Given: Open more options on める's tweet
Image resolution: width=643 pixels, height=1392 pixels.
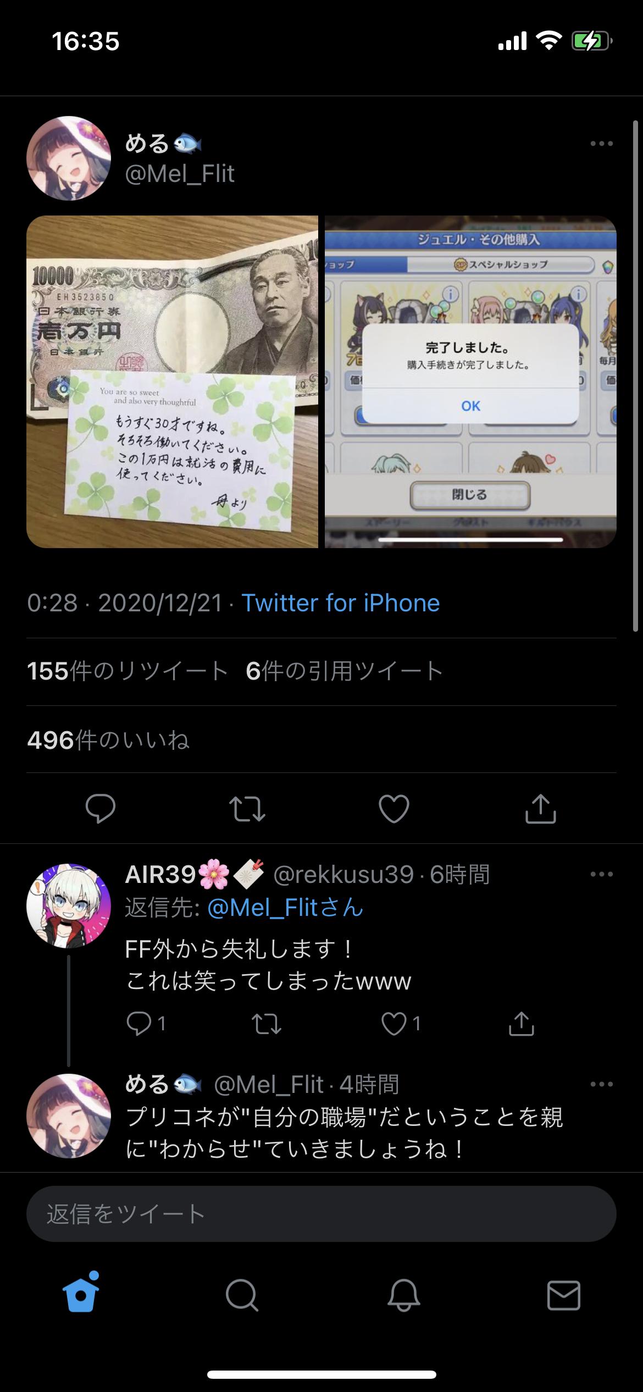Looking at the screenshot, I should pos(601,143).
